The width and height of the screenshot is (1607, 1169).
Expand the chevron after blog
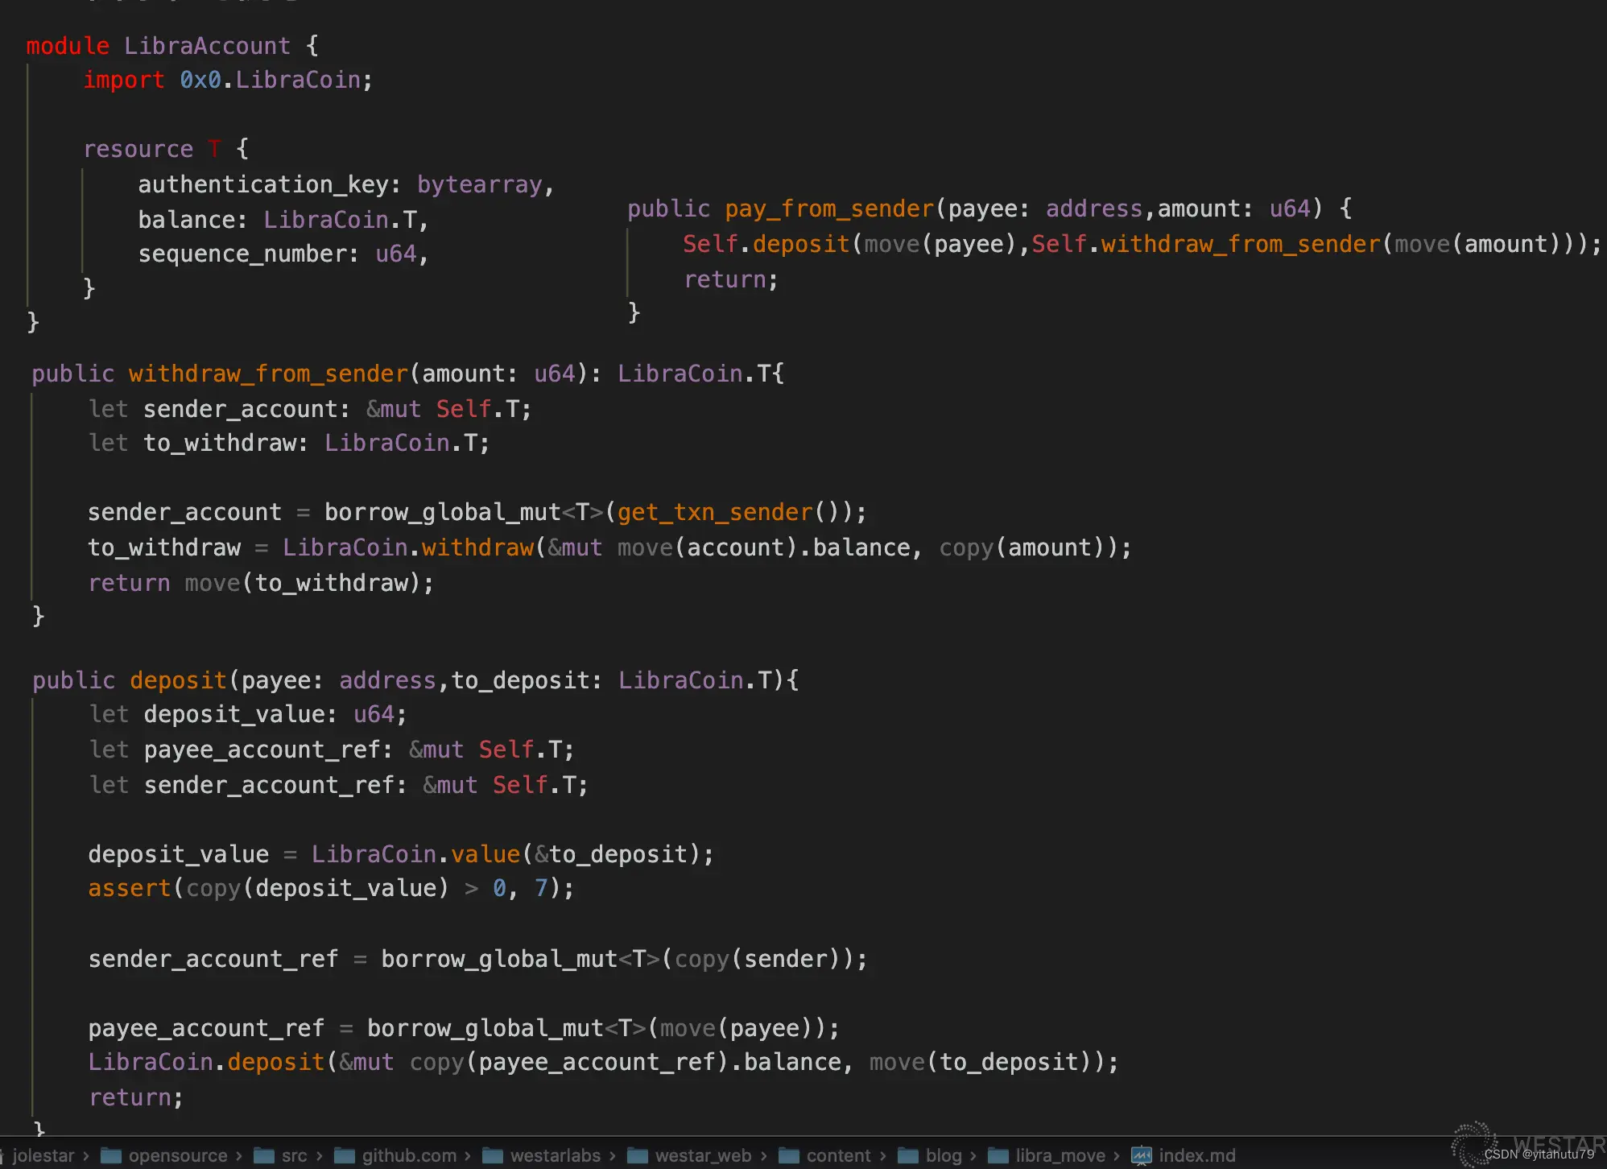point(973,1156)
